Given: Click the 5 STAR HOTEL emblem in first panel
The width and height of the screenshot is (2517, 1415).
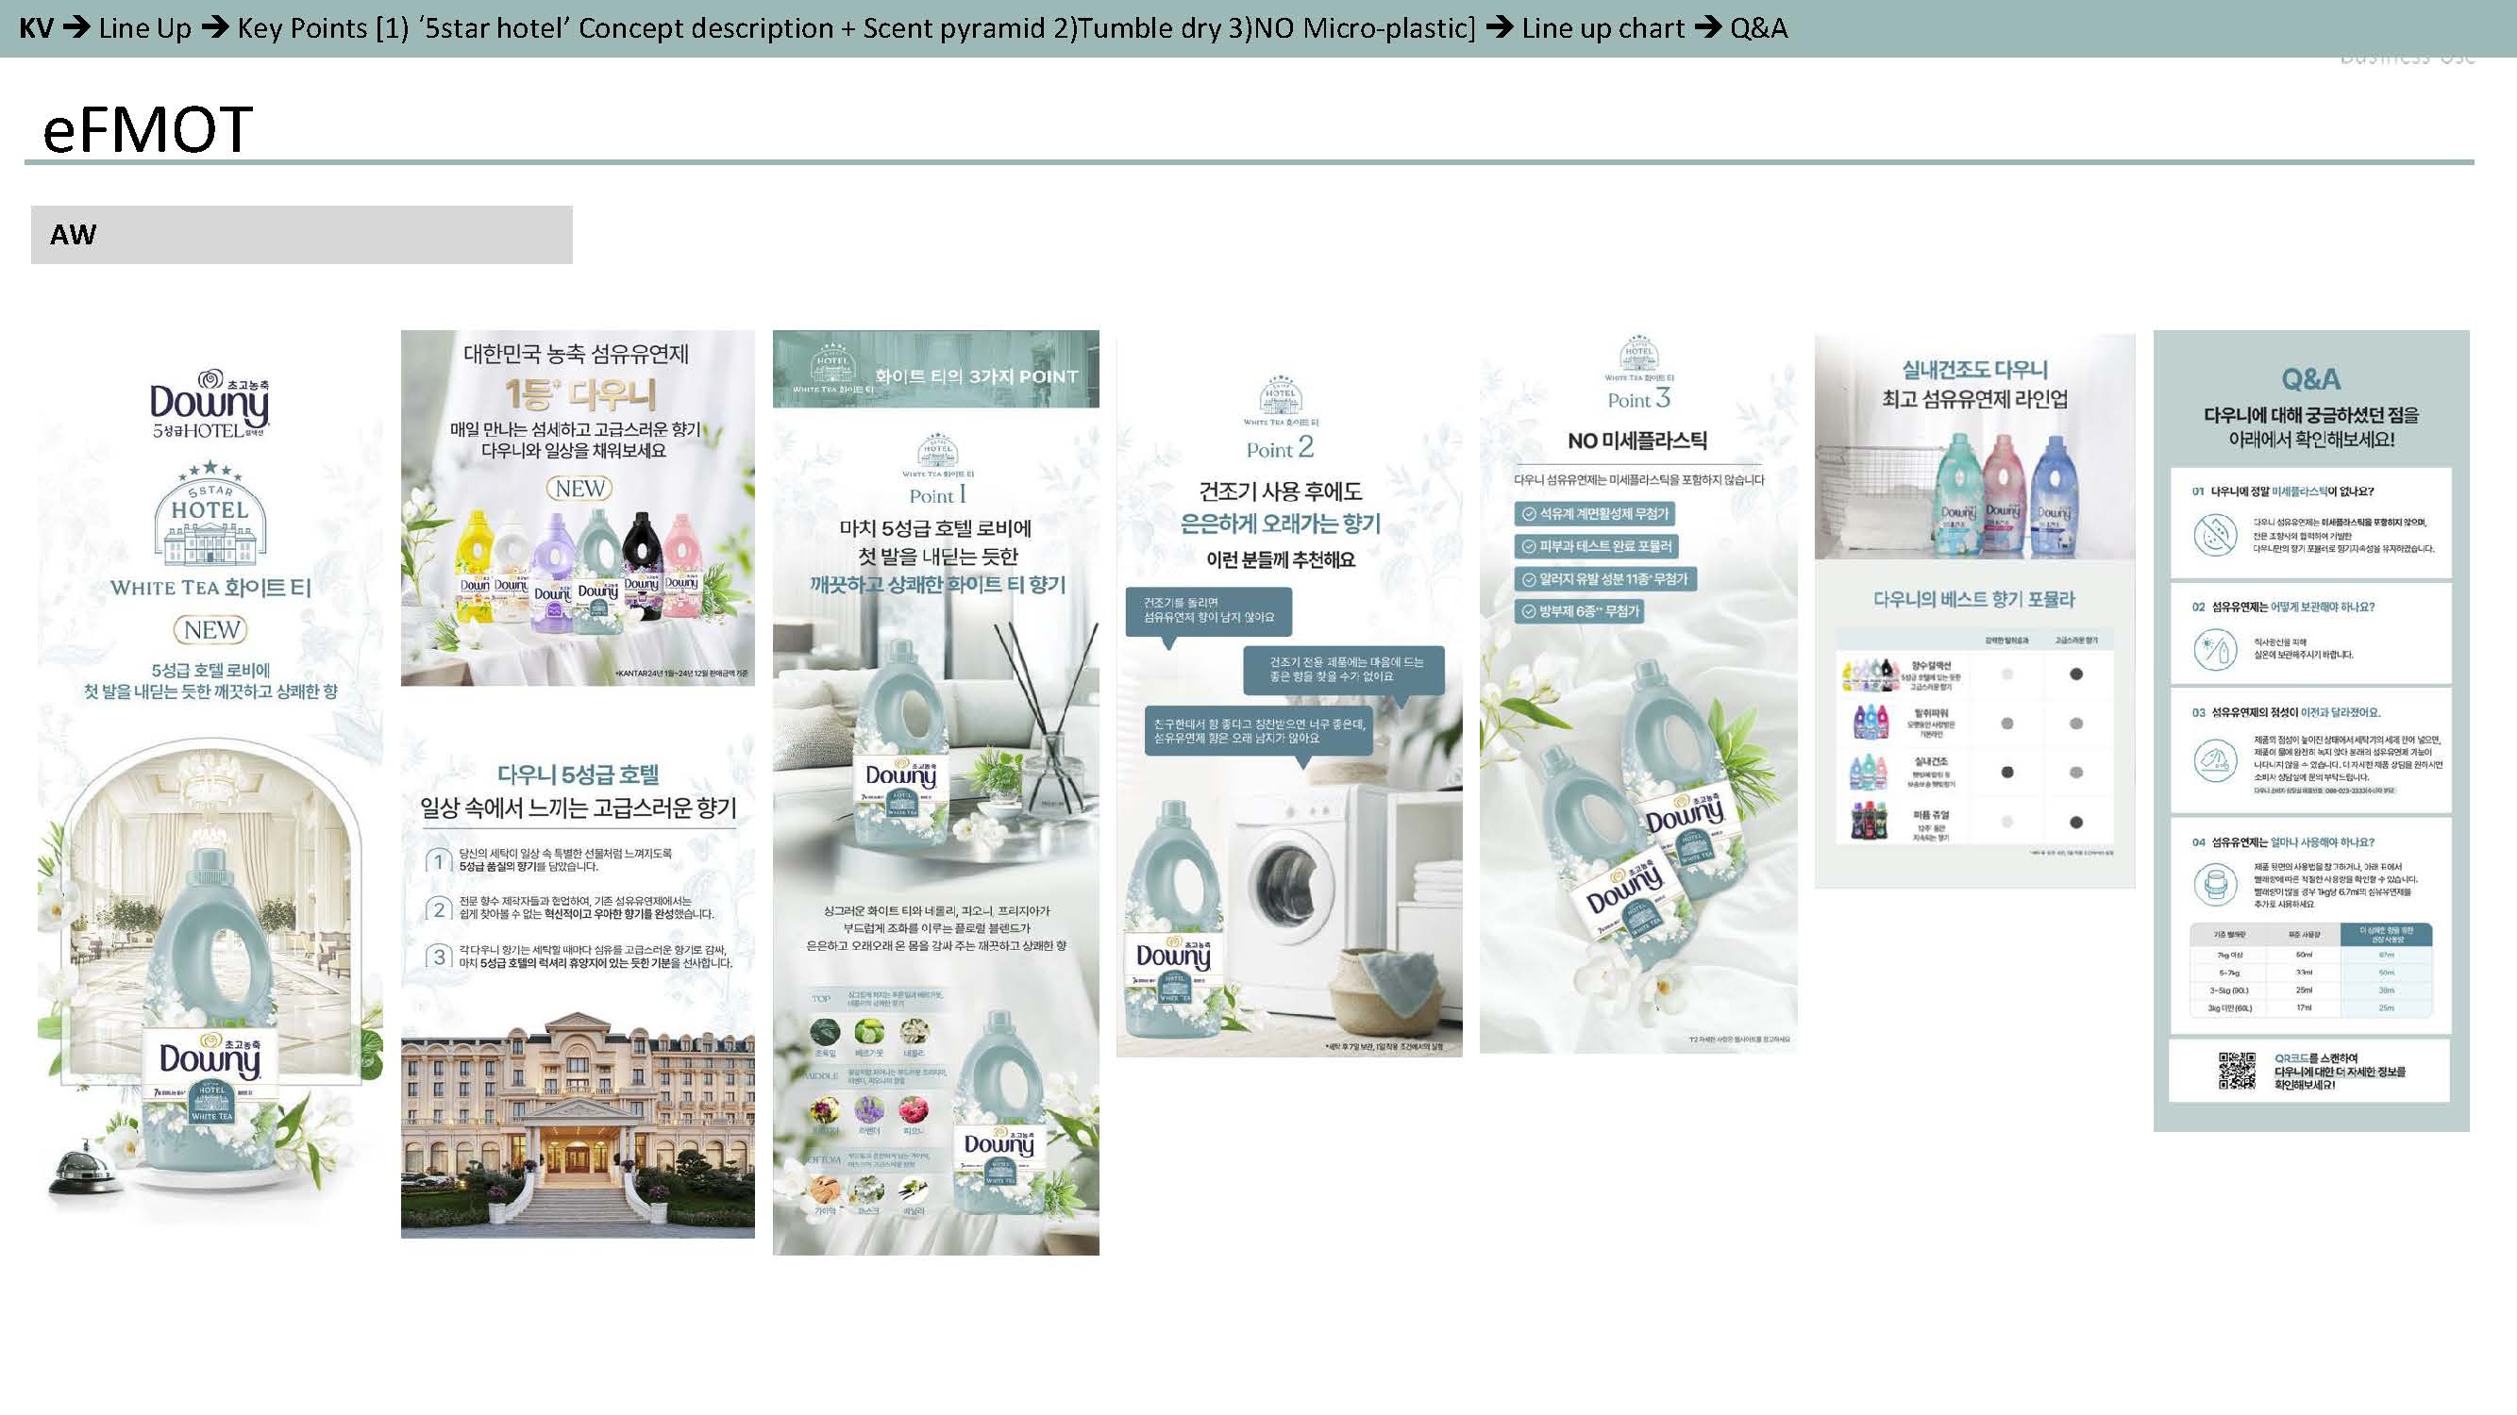Looking at the screenshot, I should point(211,512).
